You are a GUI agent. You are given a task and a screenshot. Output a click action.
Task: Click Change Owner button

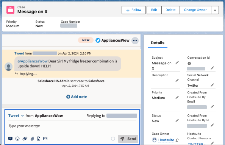195,10
